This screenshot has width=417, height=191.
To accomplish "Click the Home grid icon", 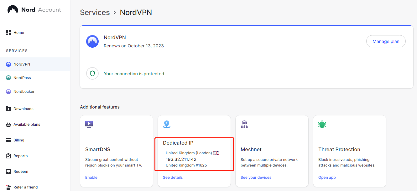I will click(8, 33).
